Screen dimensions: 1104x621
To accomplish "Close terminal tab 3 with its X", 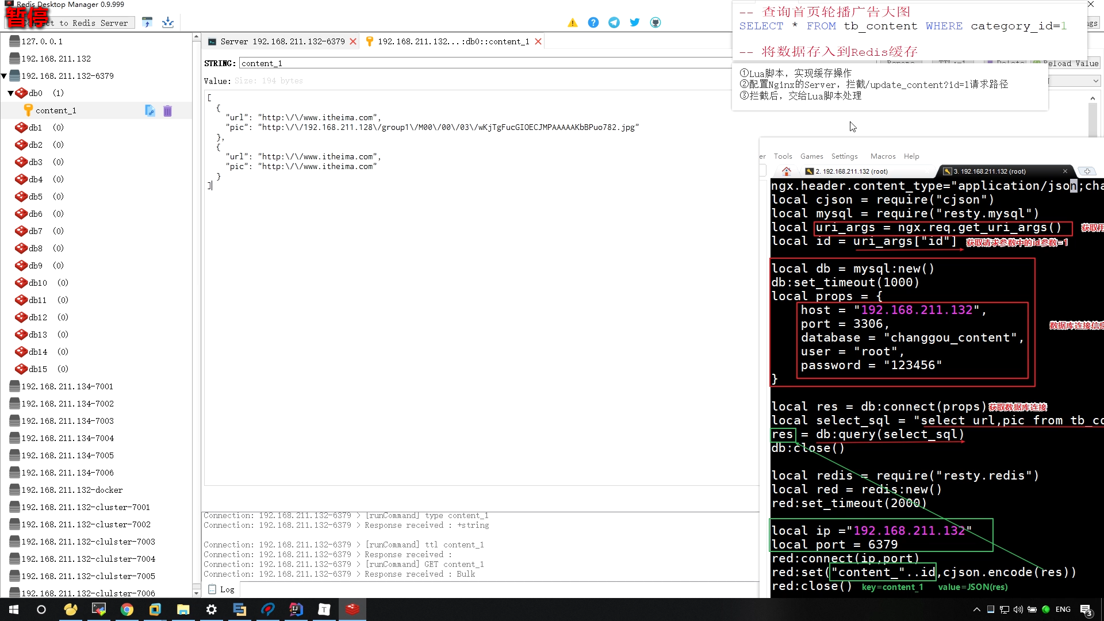I will (1065, 171).
